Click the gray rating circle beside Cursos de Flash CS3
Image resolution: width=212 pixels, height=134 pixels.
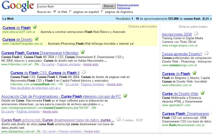(x=84, y=72)
